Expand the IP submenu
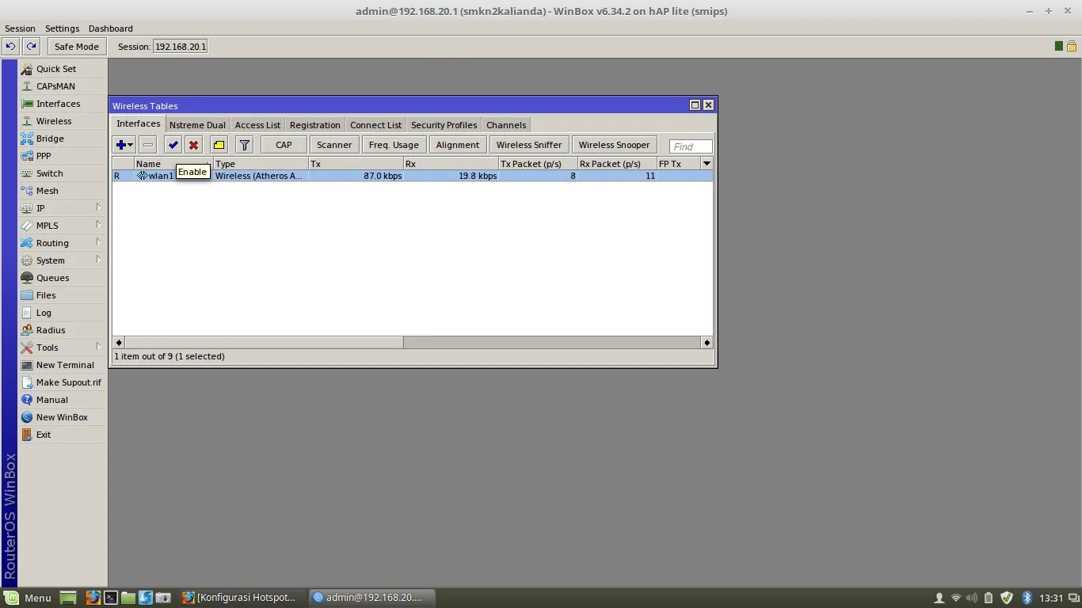 click(63, 208)
